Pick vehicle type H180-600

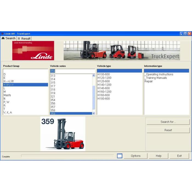pos(119,98)
